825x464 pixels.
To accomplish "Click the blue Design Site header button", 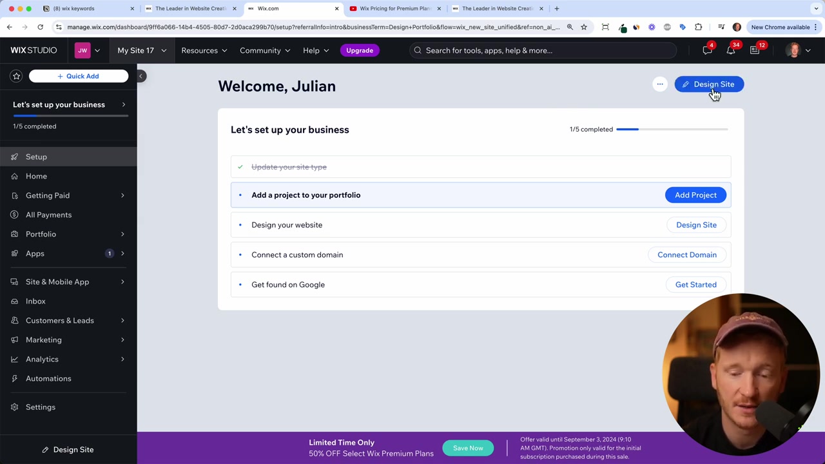I will click(709, 84).
